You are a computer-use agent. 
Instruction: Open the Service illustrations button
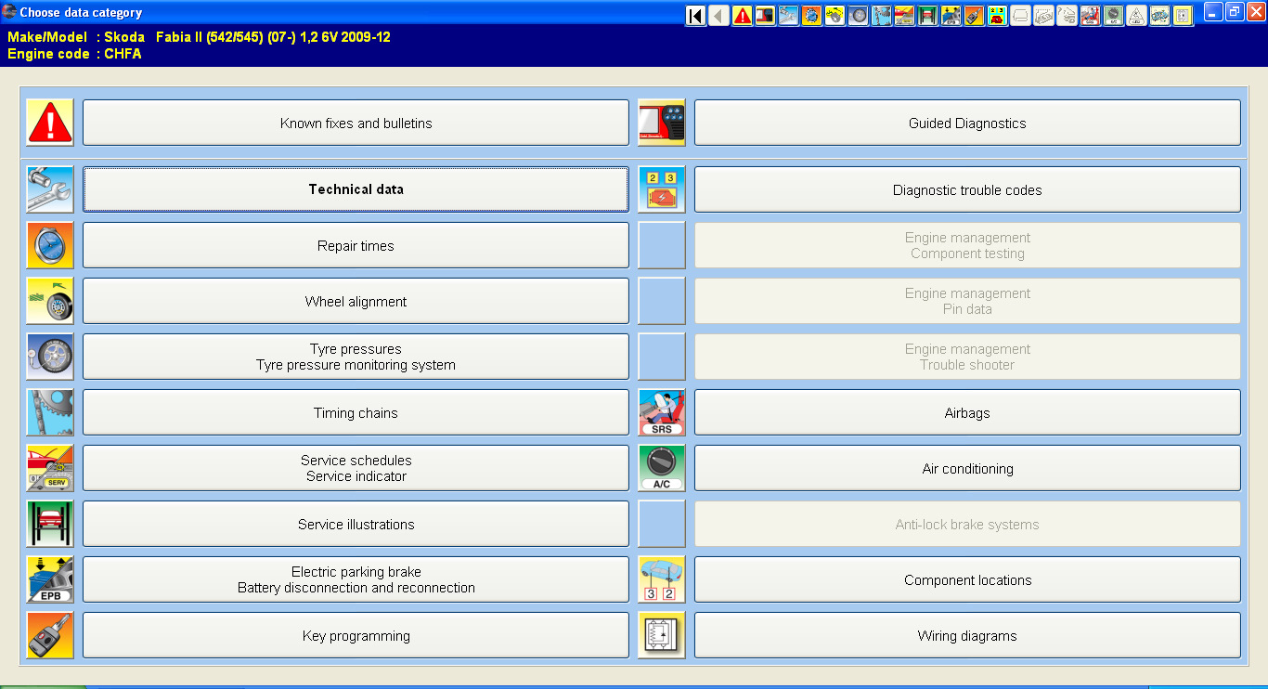[356, 524]
